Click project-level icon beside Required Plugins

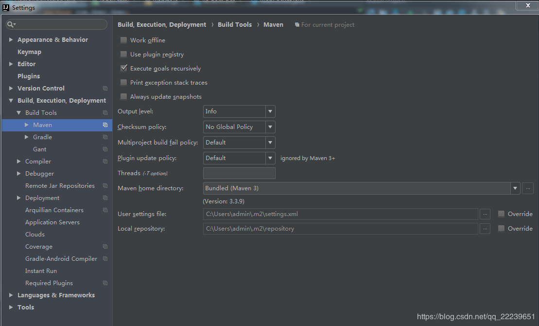105,283
